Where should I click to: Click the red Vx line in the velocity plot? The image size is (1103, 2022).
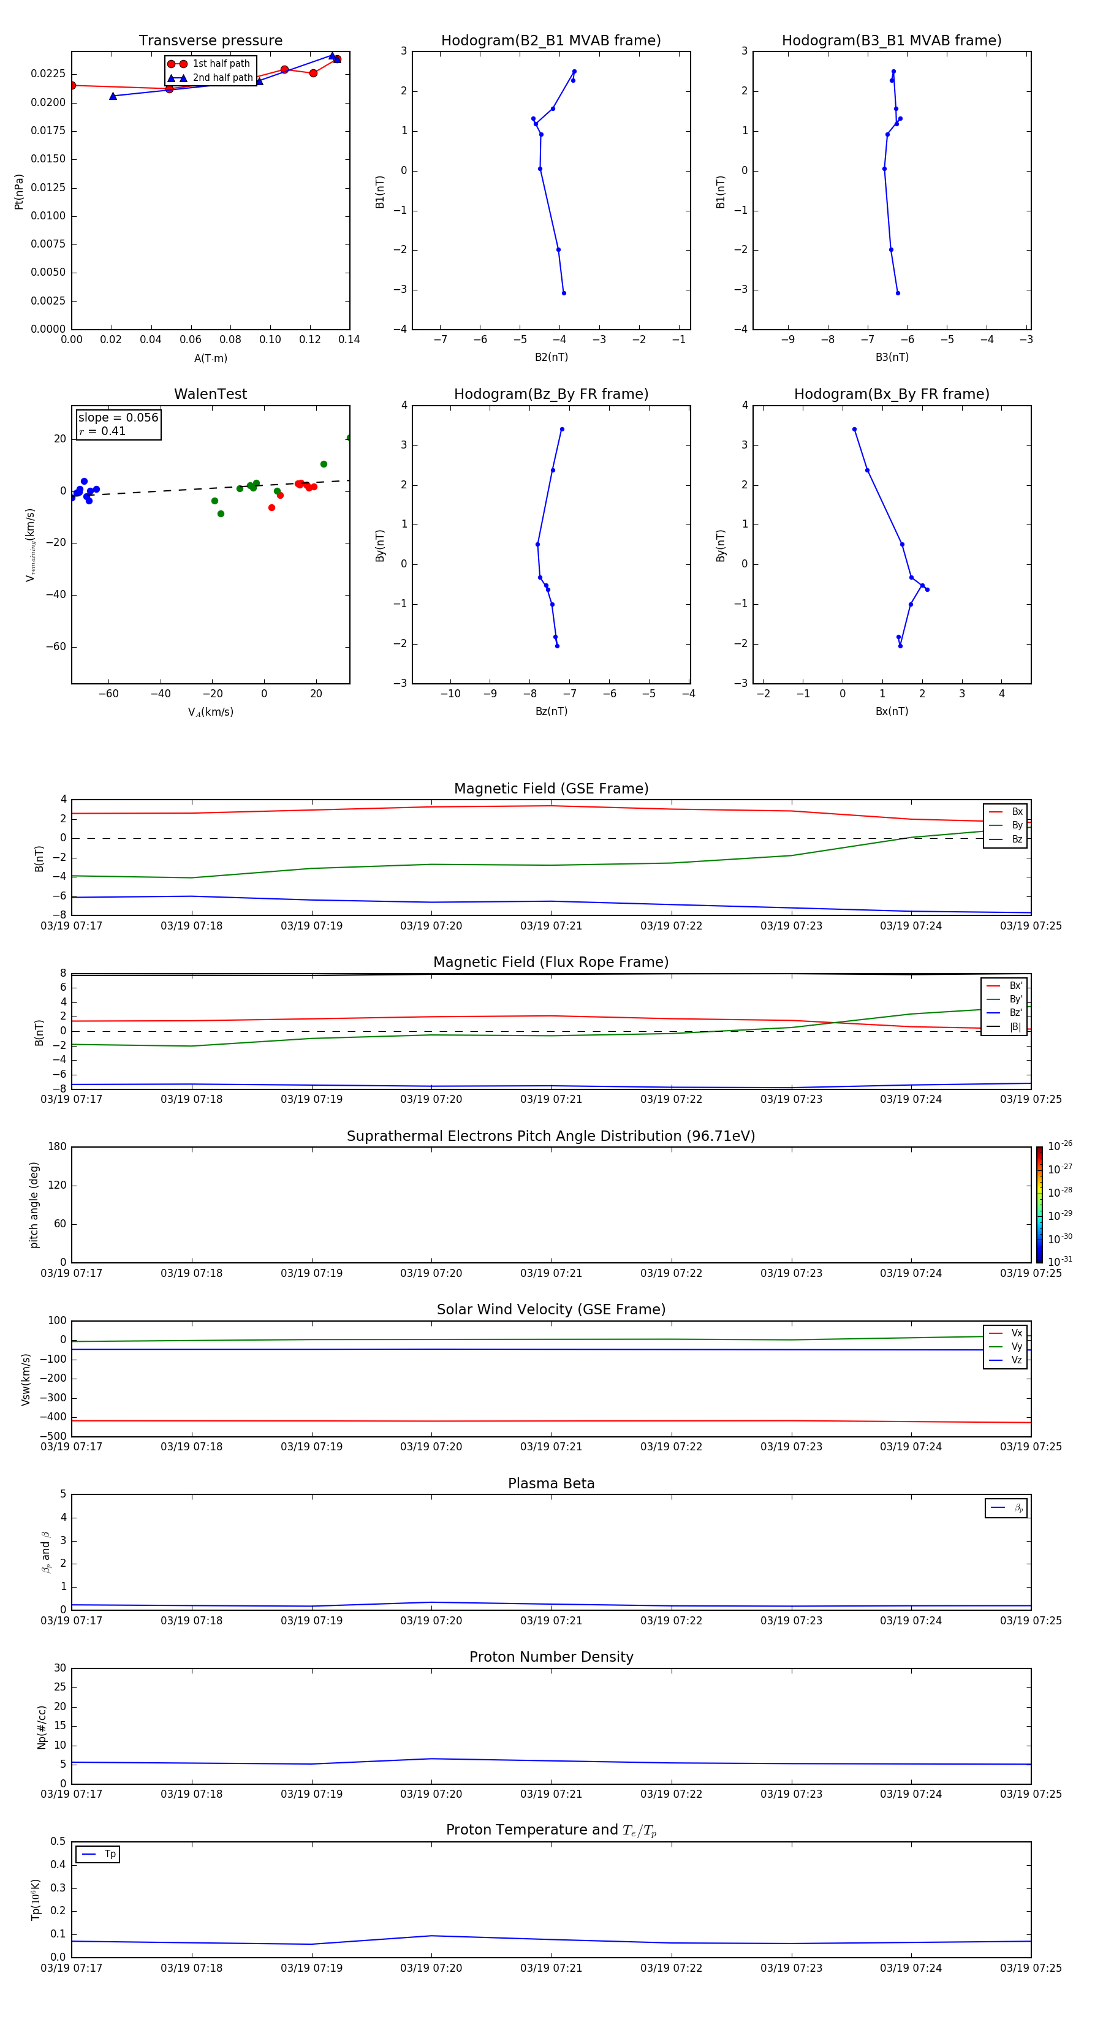pyautogui.click(x=551, y=1421)
